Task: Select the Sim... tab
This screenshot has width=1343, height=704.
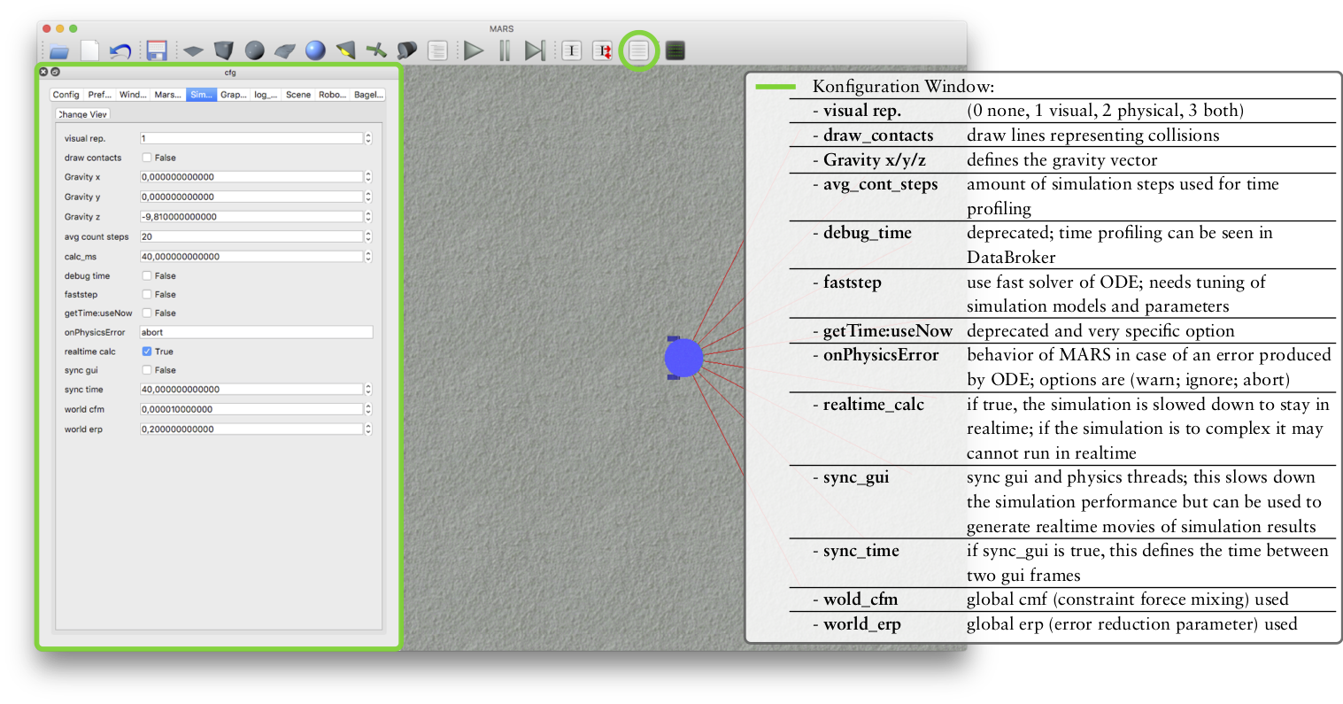Action: [201, 94]
